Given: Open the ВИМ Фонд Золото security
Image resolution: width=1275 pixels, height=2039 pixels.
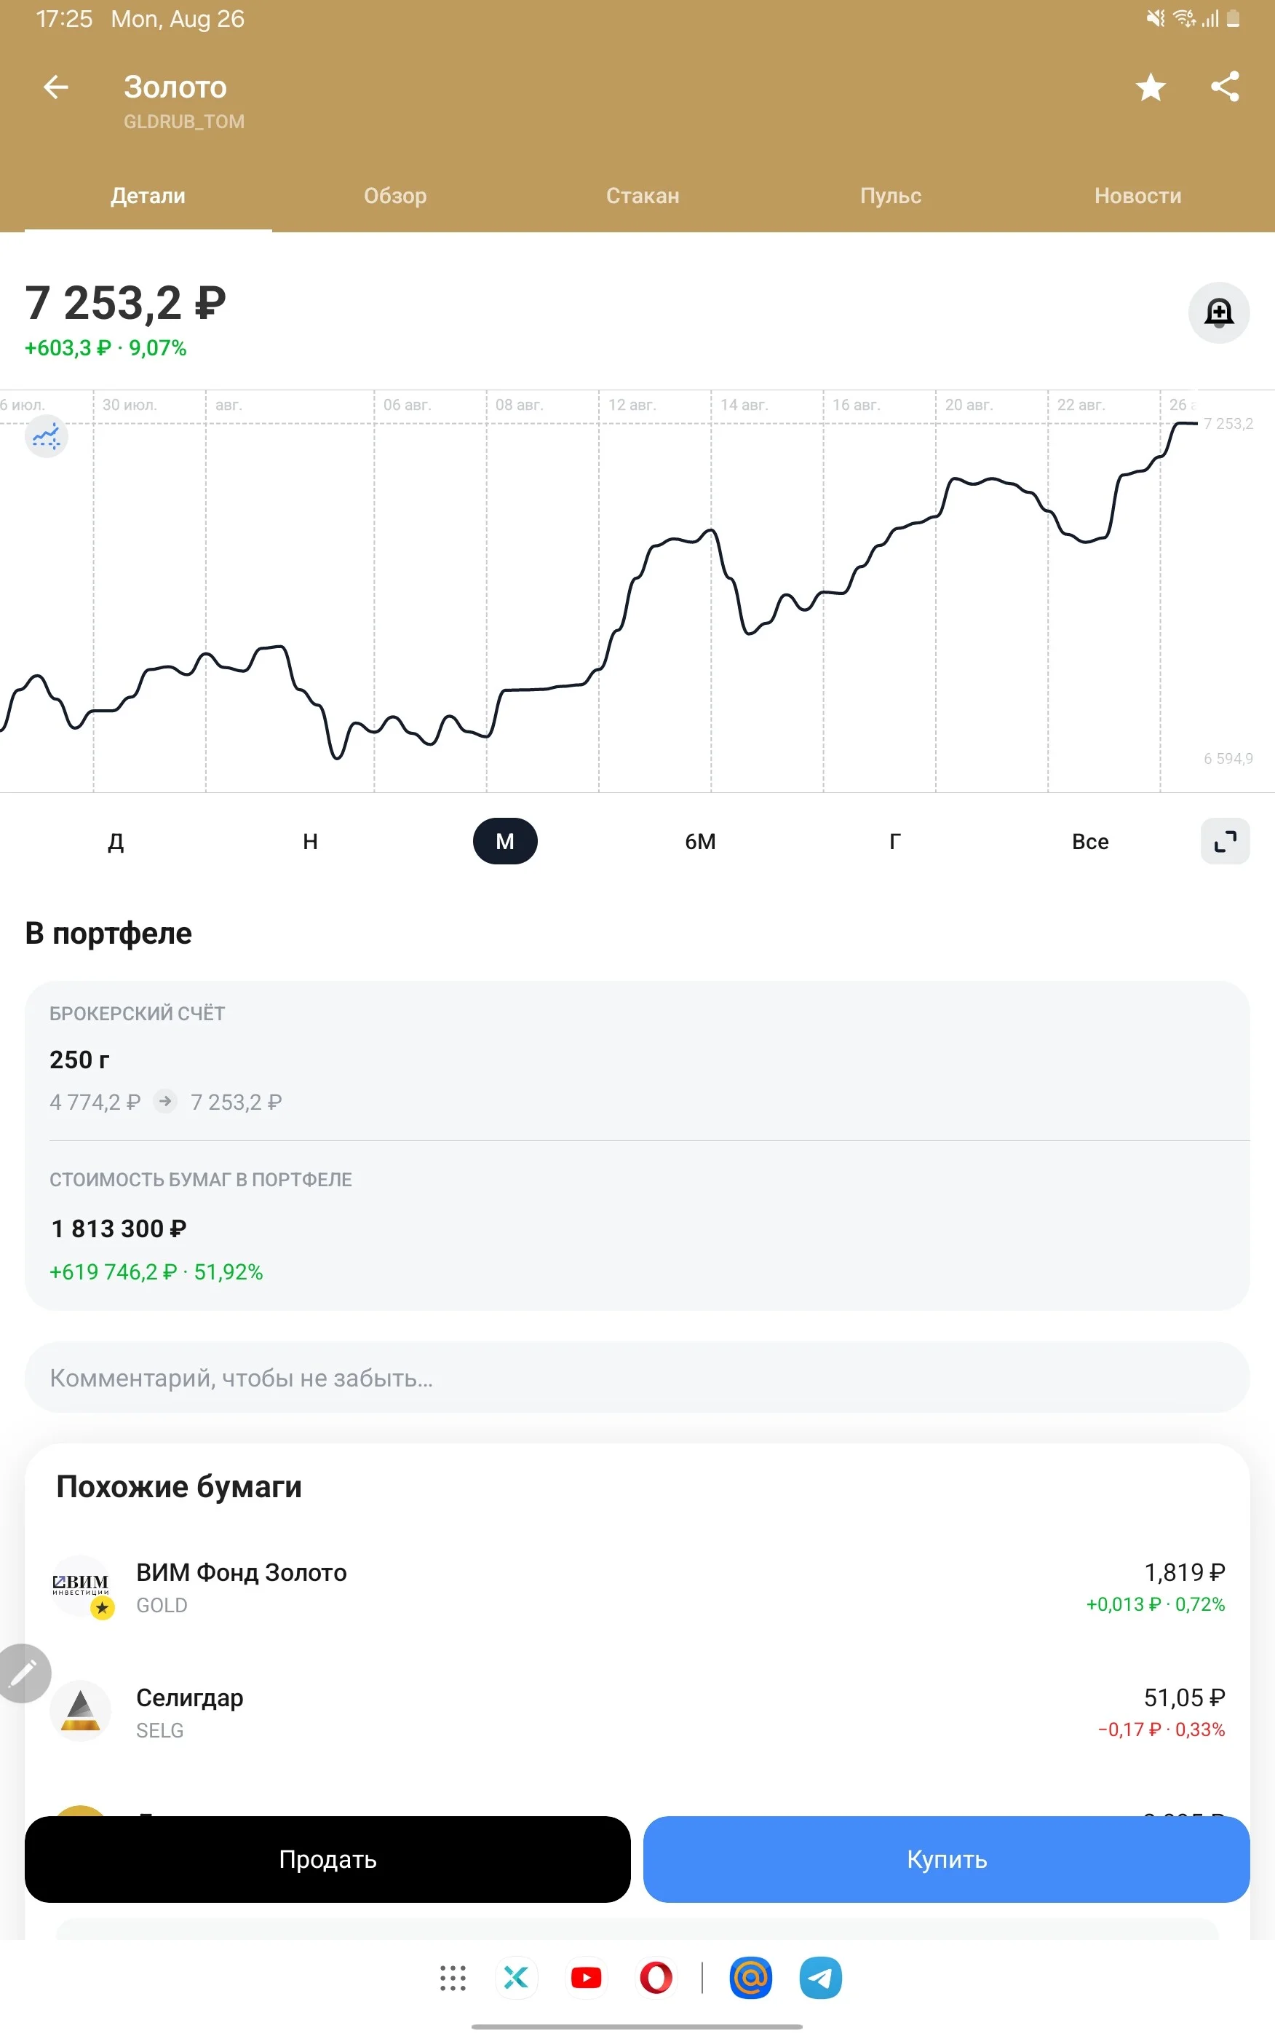Looking at the screenshot, I should (637, 1587).
